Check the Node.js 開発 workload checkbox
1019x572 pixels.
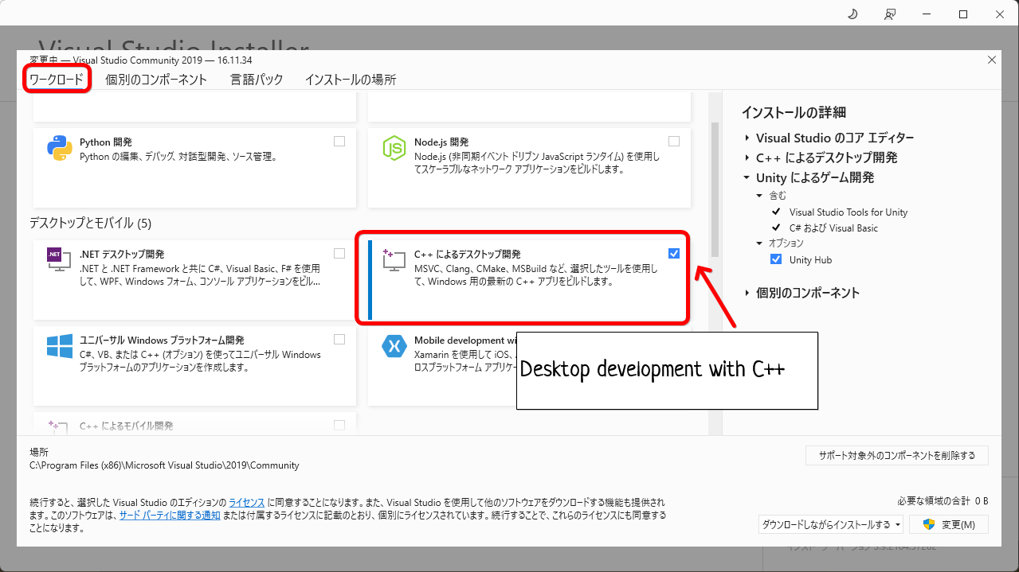674,141
